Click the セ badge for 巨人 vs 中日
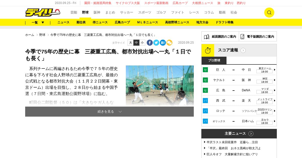This screenshot has width=302, height=158. pos(205,70)
